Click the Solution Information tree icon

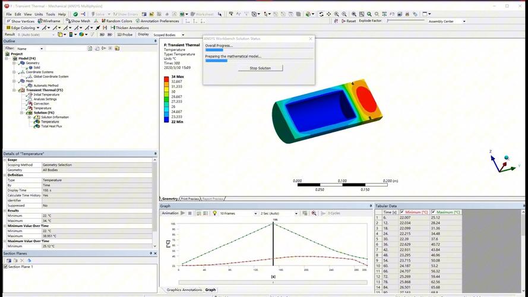point(37,117)
